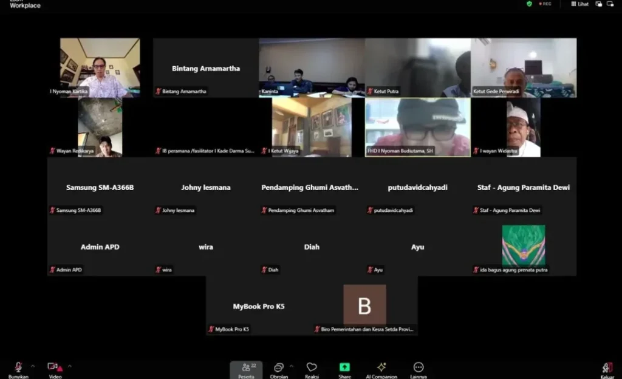Unmute microphone with Bunyikan button
The height and width of the screenshot is (379, 622).
18,368
